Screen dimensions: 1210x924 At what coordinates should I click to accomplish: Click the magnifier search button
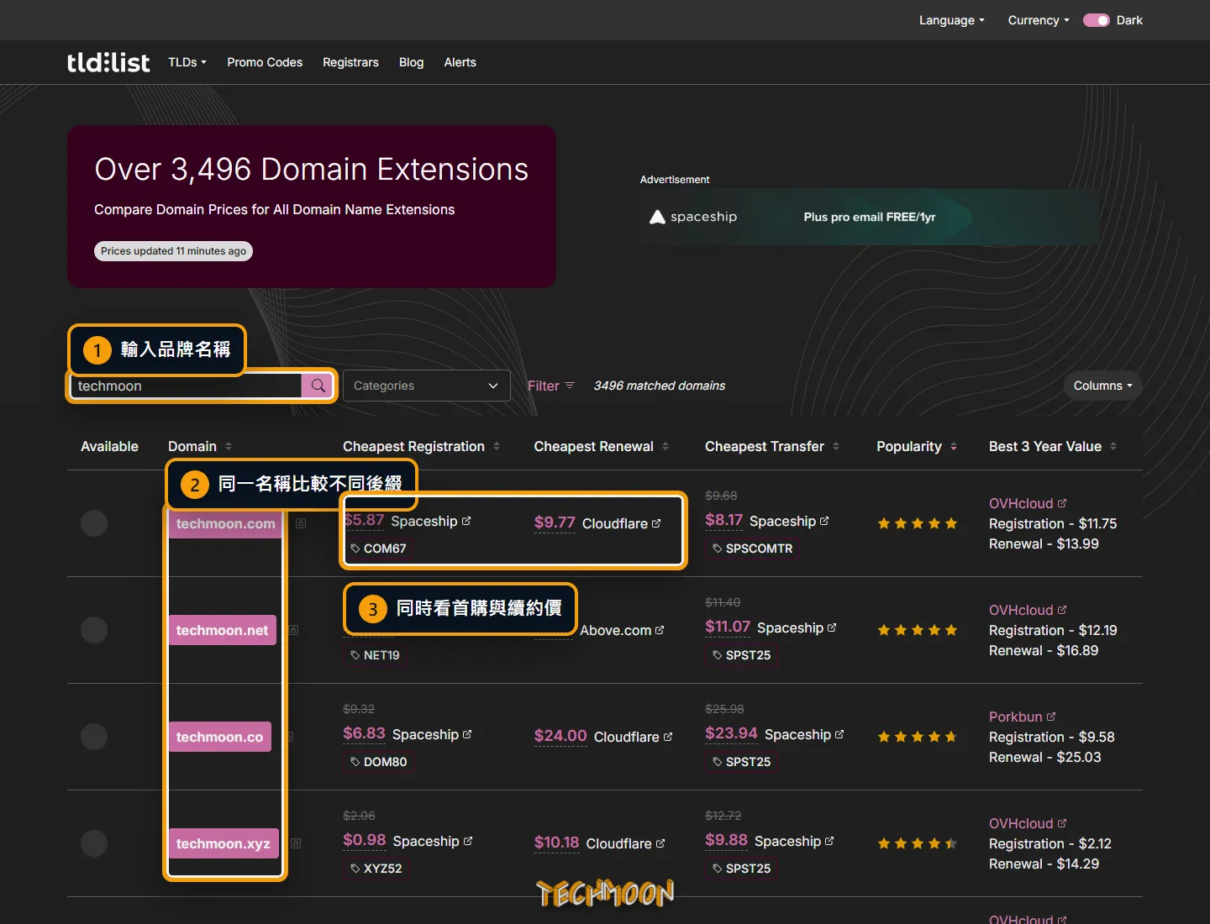(318, 386)
